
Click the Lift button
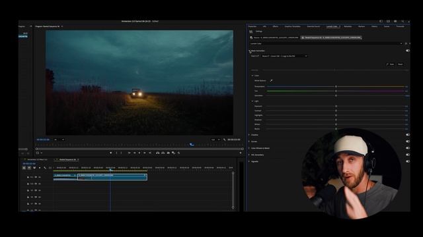[x=157, y=153]
